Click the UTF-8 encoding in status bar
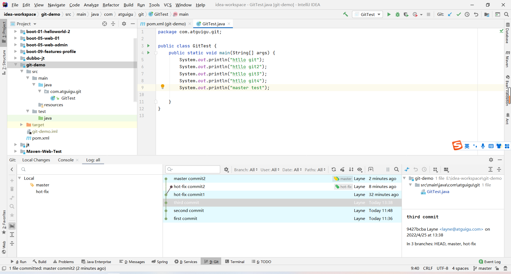 tap(442, 268)
